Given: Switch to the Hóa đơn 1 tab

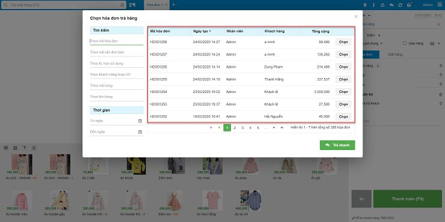Looking at the screenshot, I should pyautogui.click(x=155, y=5).
